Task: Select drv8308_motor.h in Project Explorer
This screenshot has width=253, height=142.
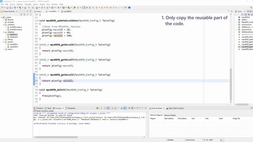Action: click(x=16, y=30)
